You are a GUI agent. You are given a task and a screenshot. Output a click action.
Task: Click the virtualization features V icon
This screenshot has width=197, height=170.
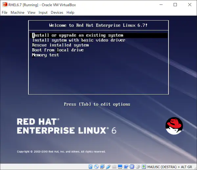pyautogui.click(x=132, y=167)
